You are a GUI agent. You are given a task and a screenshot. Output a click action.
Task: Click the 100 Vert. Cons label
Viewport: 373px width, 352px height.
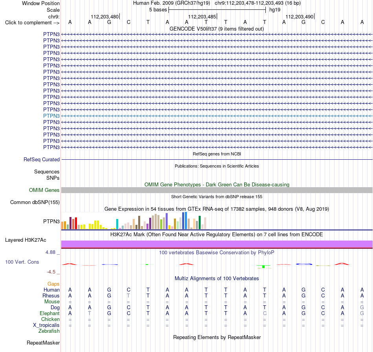point(22,262)
